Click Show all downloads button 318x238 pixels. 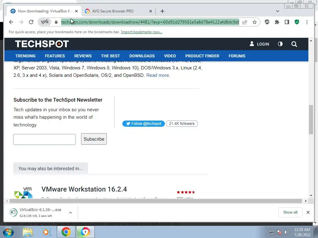[x=290, y=212]
